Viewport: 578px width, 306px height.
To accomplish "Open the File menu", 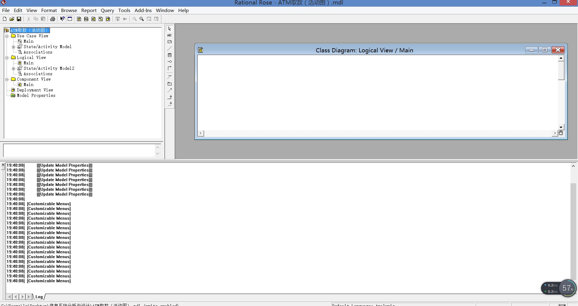I will [x=6, y=10].
